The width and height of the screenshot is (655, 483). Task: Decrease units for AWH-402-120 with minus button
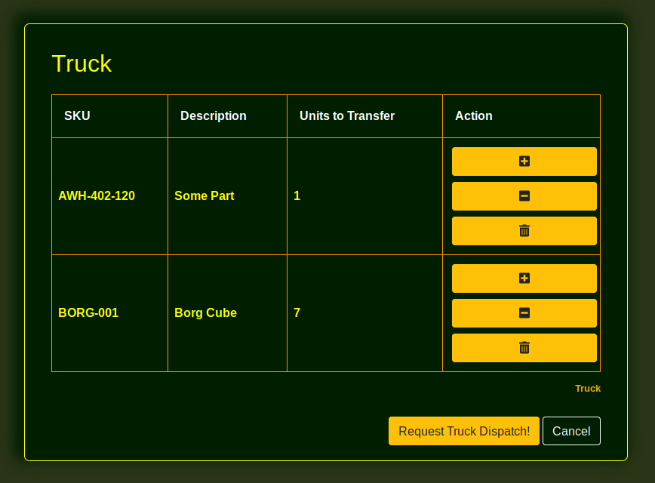[x=524, y=196]
